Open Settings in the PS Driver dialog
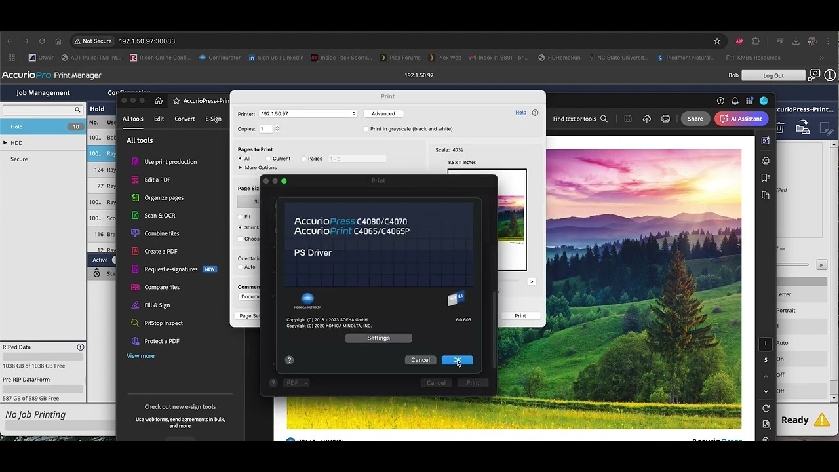 pyautogui.click(x=378, y=338)
